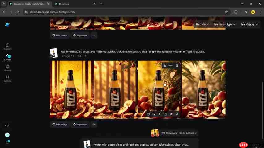
Task: Click upper Regenerate button under apple slices
Action: (x=80, y=35)
